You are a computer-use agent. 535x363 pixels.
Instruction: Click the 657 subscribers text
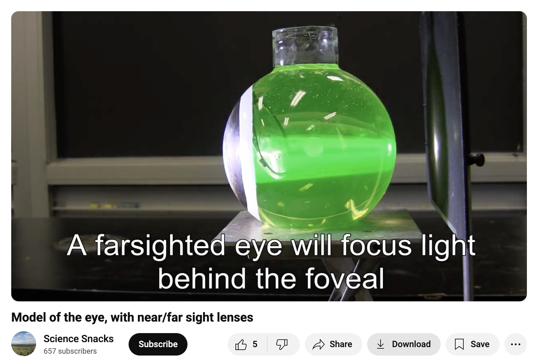(70, 351)
